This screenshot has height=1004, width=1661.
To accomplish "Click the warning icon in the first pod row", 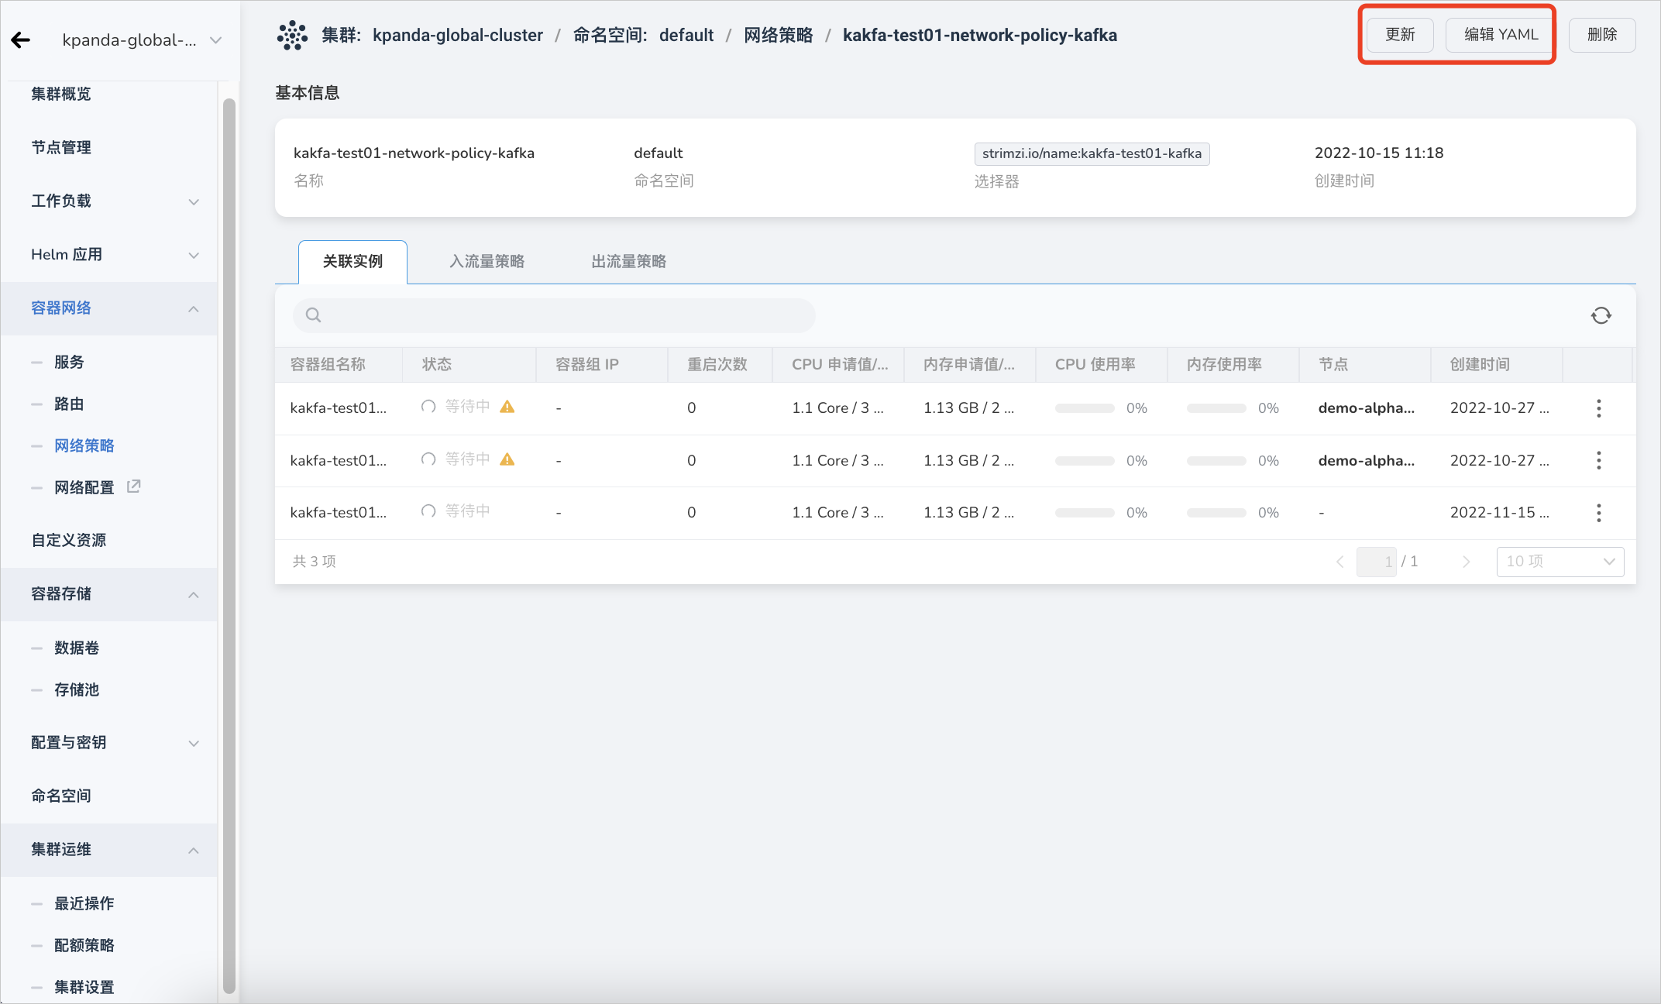I will [507, 407].
